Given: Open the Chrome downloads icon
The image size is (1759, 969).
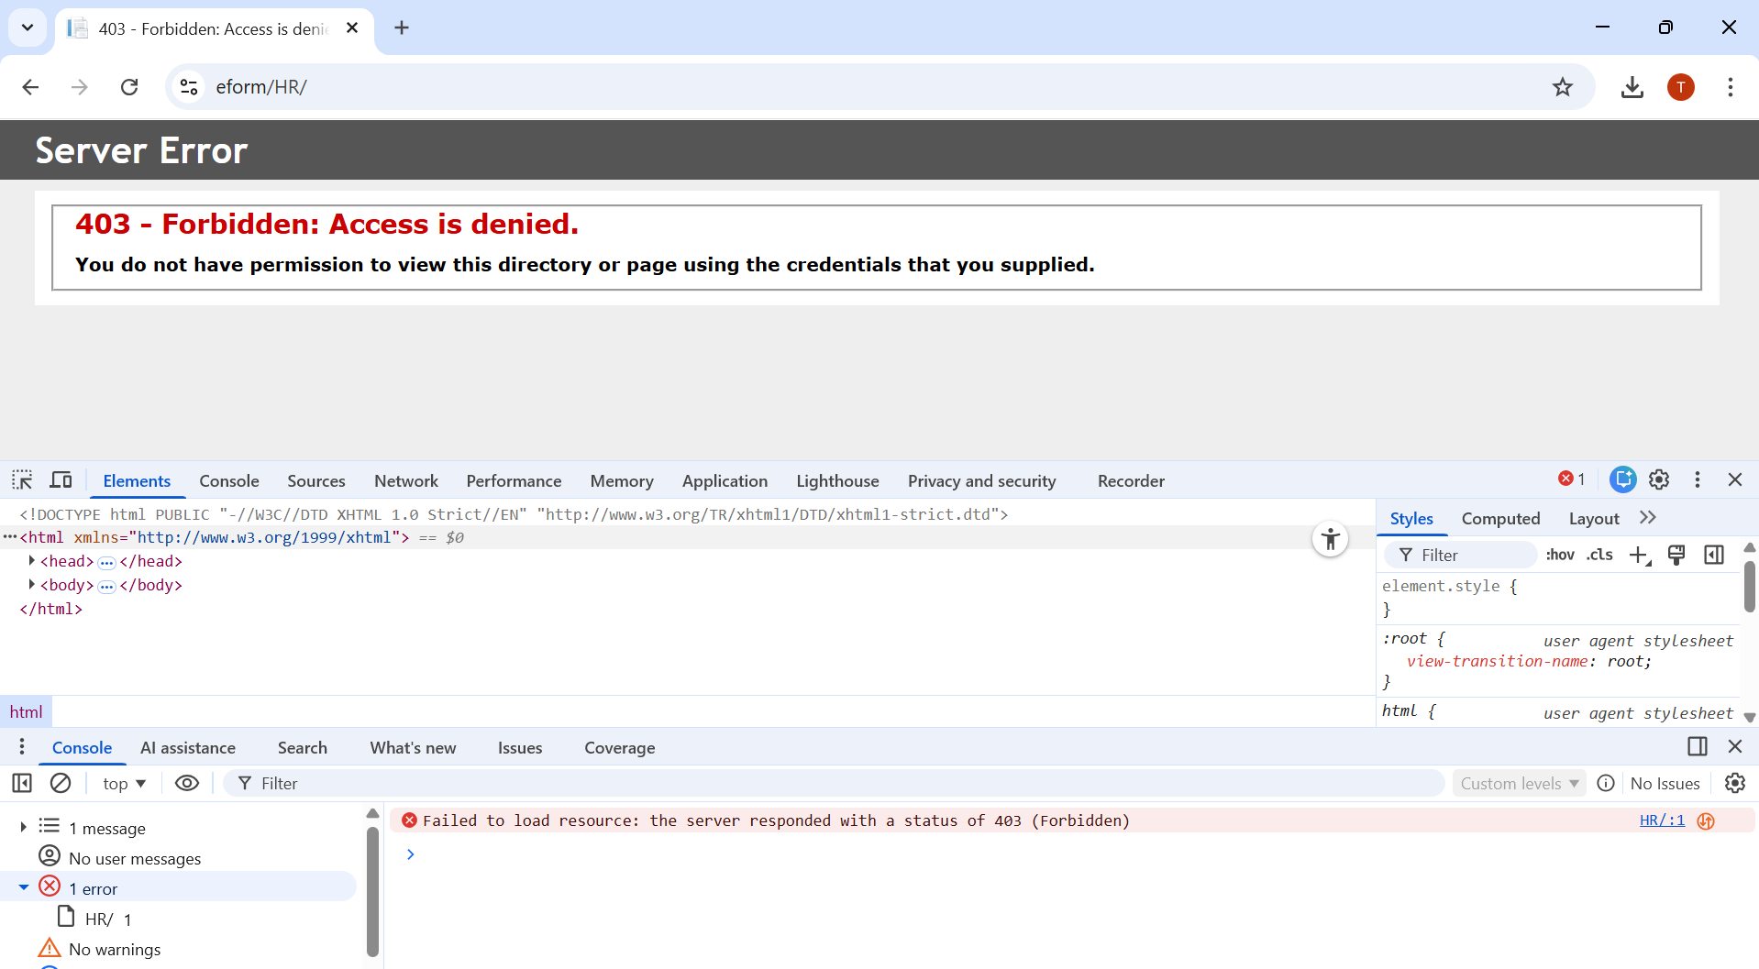Looking at the screenshot, I should tap(1632, 87).
